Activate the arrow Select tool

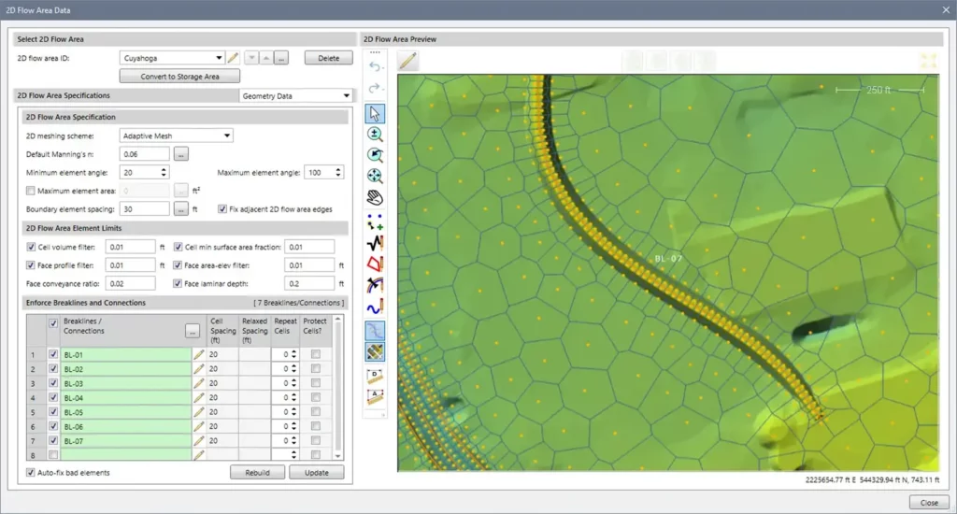(376, 113)
